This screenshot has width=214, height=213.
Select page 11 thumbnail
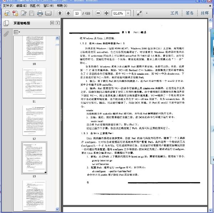point(34,83)
